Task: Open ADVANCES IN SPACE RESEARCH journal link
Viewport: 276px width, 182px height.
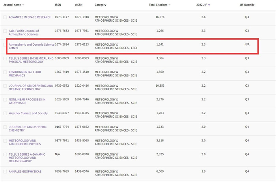Action: pyautogui.click(x=30, y=17)
